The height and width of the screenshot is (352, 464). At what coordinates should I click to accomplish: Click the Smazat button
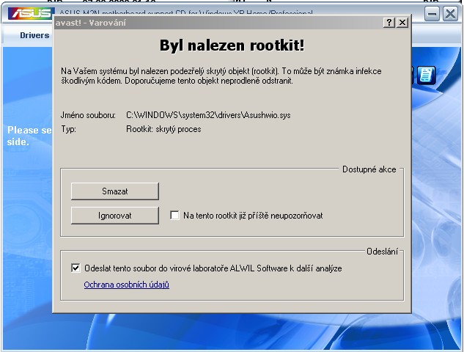[115, 191]
